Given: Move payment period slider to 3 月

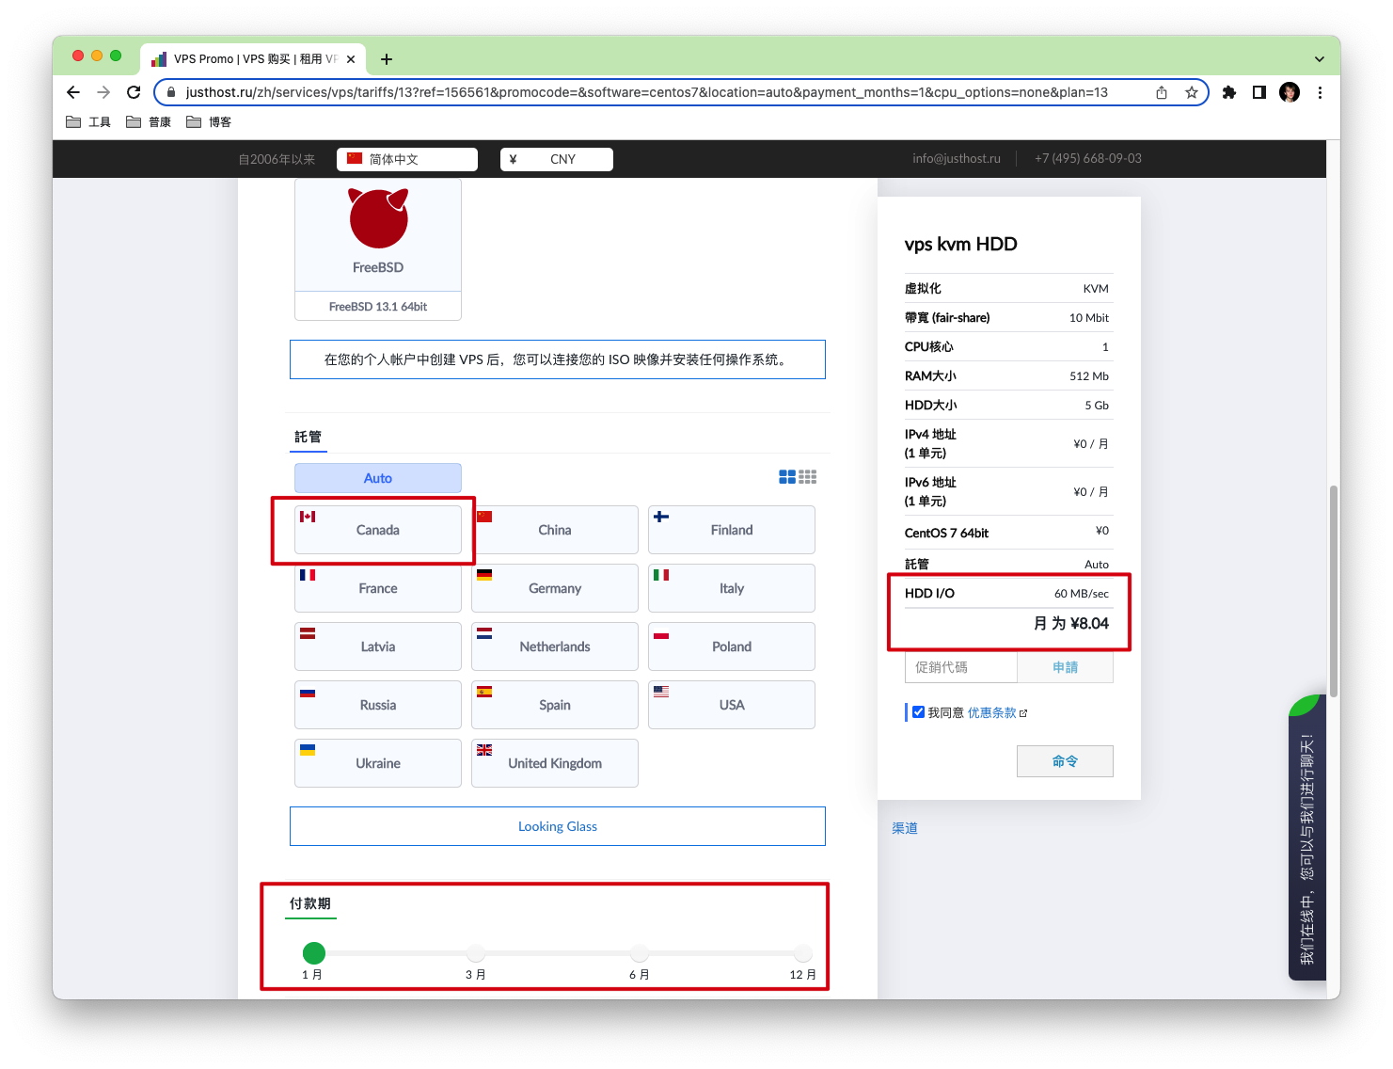Looking at the screenshot, I should click(x=476, y=952).
